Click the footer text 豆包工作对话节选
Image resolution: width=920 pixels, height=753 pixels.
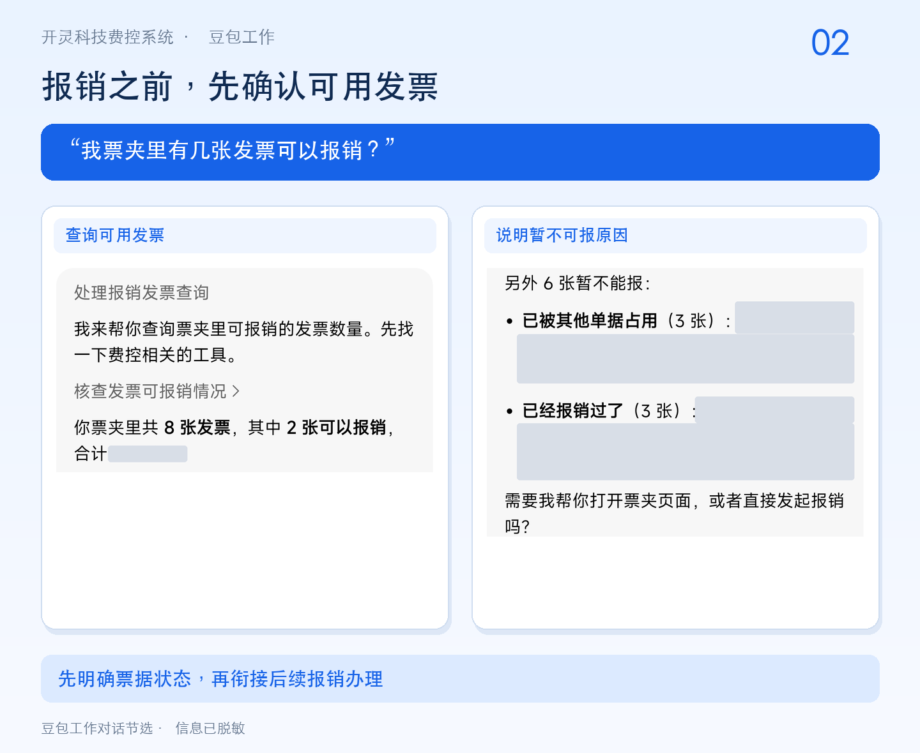tap(97, 728)
